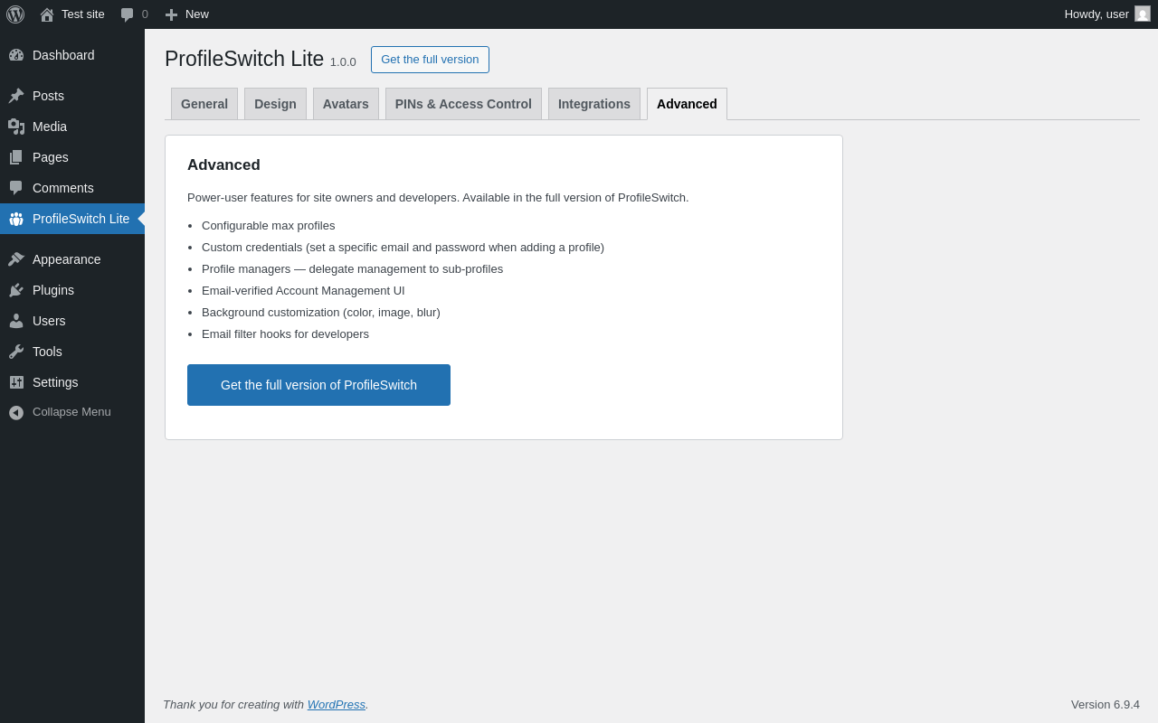Open the comments bubble icon in admin bar
The height and width of the screenshot is (723, 1158).
[127, 14]
